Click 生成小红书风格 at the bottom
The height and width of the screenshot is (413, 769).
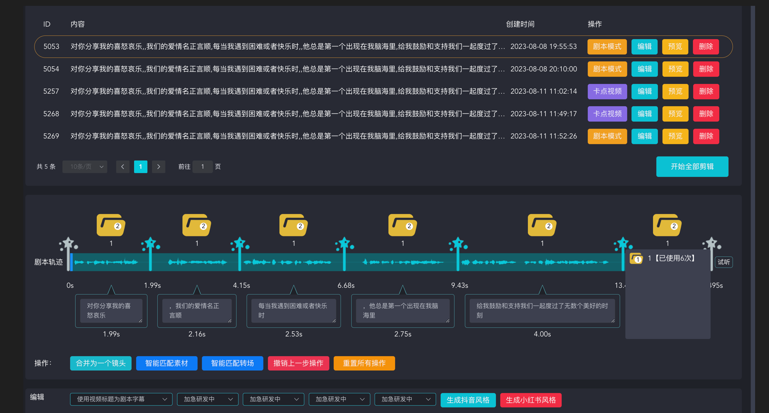pos(531,400)
